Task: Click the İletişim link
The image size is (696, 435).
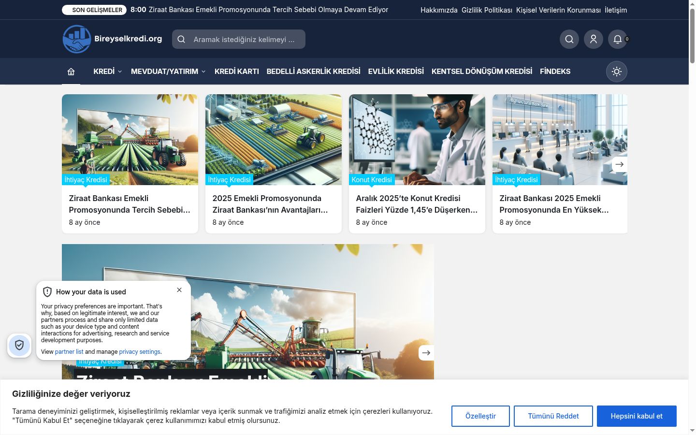Action: (x=616, y=10)
